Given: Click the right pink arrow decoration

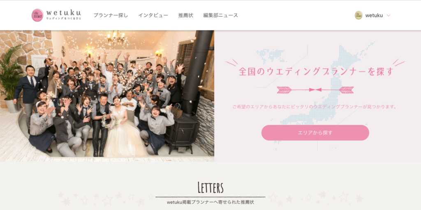Looking at the screenshot, I should (x=334, y=90).
